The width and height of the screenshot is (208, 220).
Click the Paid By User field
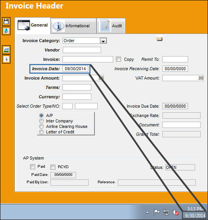tap(69, 183)
